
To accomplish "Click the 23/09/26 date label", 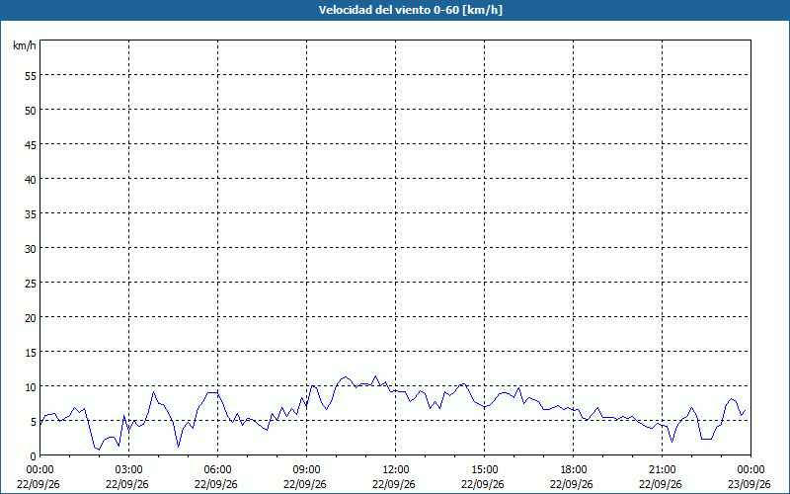I will point(750,484).
